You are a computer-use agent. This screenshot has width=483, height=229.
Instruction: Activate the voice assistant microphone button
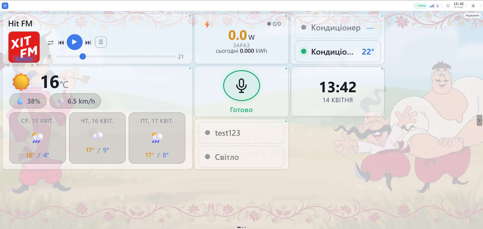(242, 85)
